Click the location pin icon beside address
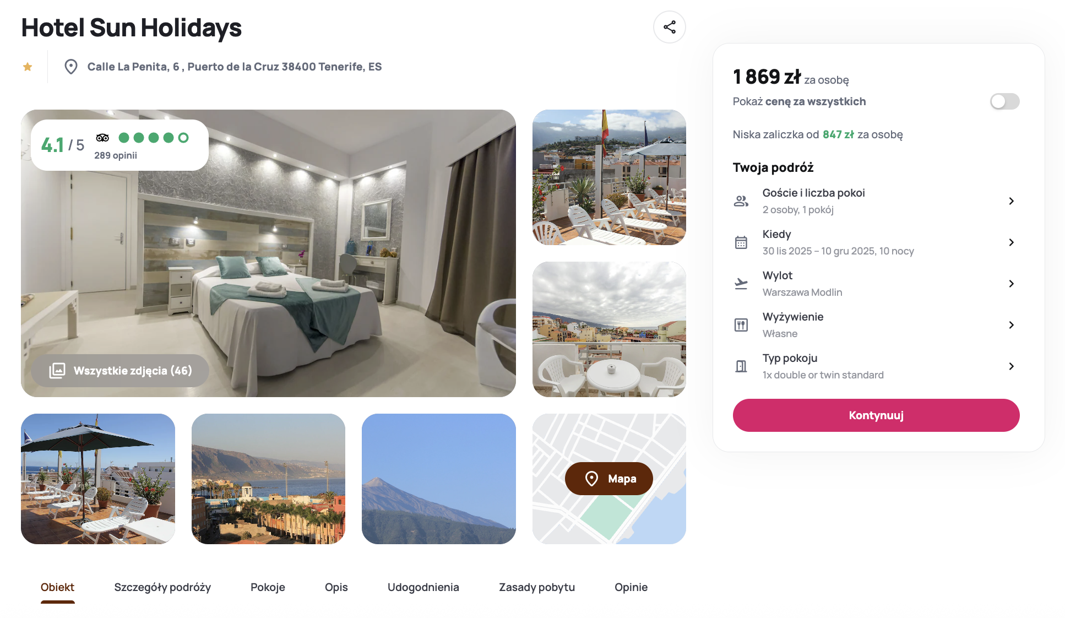The width and height of the screenshot is (1065, 618). [x=70, y=67]
